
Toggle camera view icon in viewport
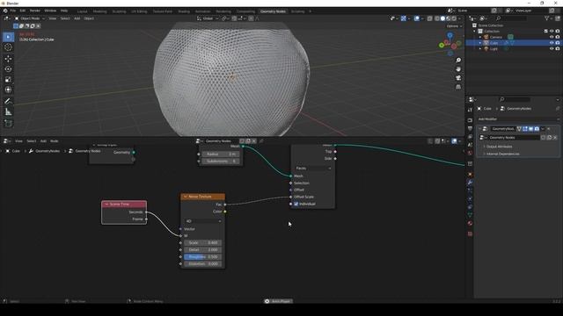[458, 78]
